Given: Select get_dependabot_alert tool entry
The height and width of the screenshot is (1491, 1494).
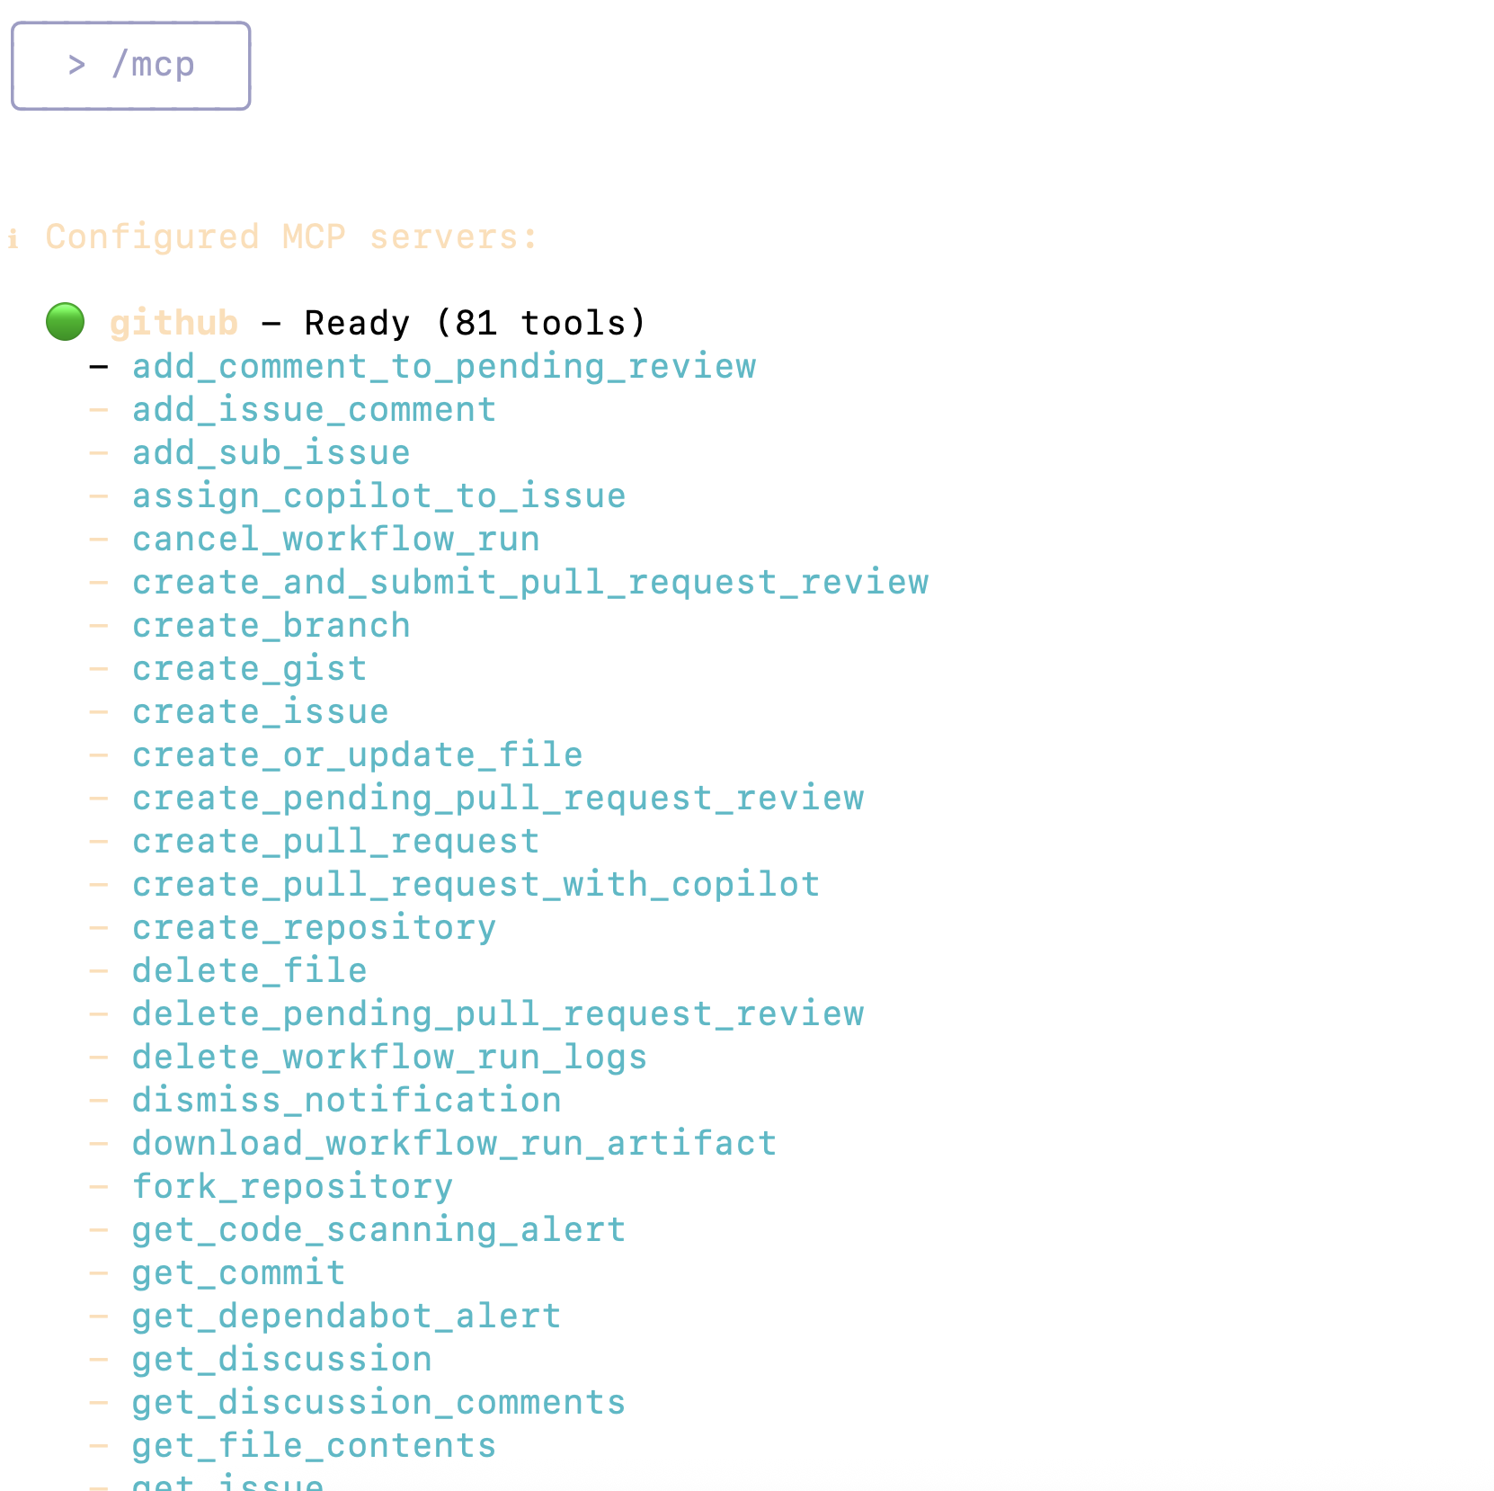Looking at the screenshot, I should (x=346, y=1317).
